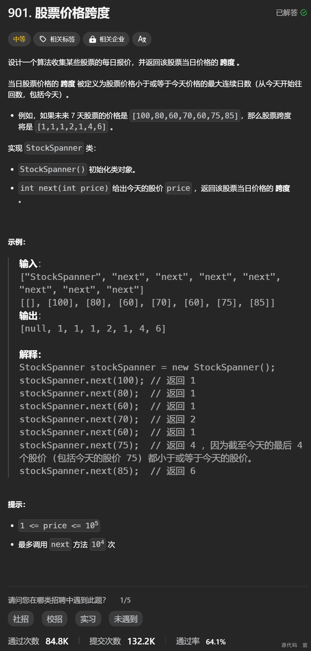Image resolution: width=311 pixels, height=651 pixels.
Task: Expand the 相关企业 section
Action: pos(106,39)
